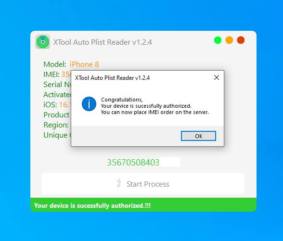Click the Model: iPhone 8 value

pyautogui.click(x=84, y=64)
